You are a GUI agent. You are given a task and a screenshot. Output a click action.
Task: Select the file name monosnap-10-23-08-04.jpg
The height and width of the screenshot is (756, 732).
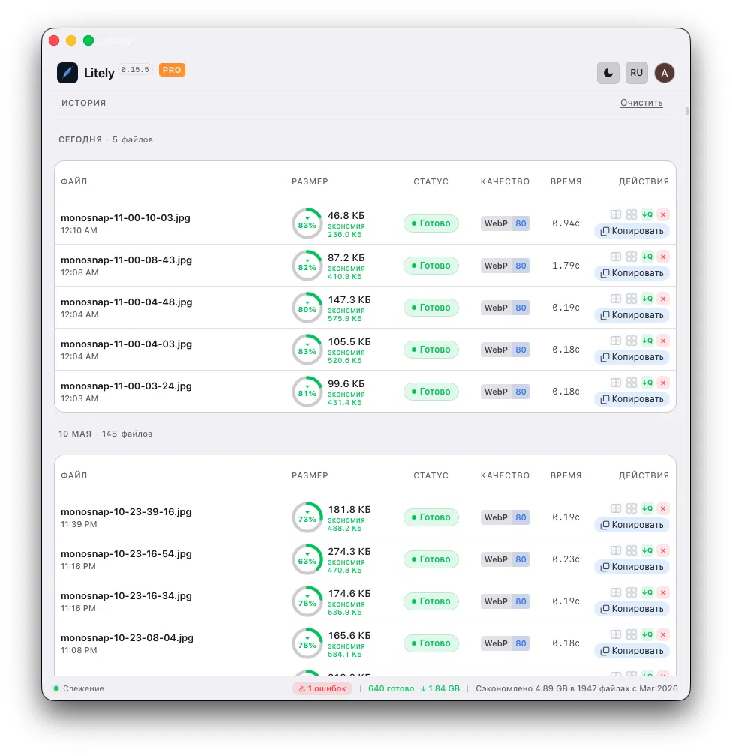(127, 637)
